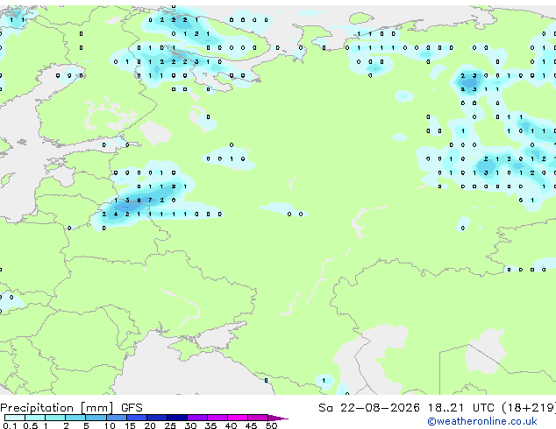The height and width of the screenshot is (429, 556).
Task: Click the '35' legend label
Action: [x=210, y=425]
